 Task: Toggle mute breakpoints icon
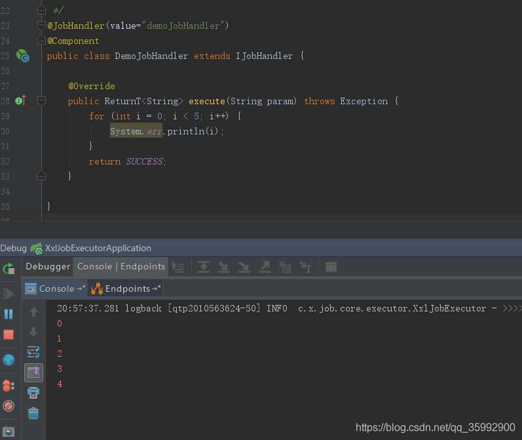click(9, 406)
